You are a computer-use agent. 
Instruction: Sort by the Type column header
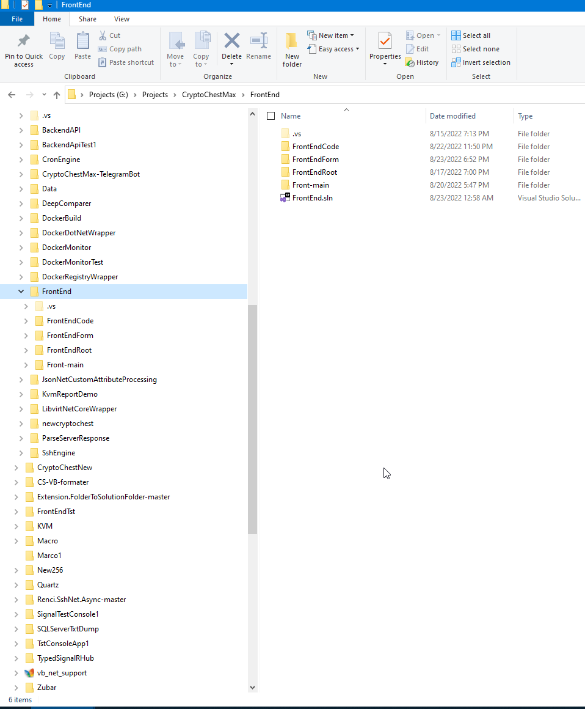[x=525, y=116]
